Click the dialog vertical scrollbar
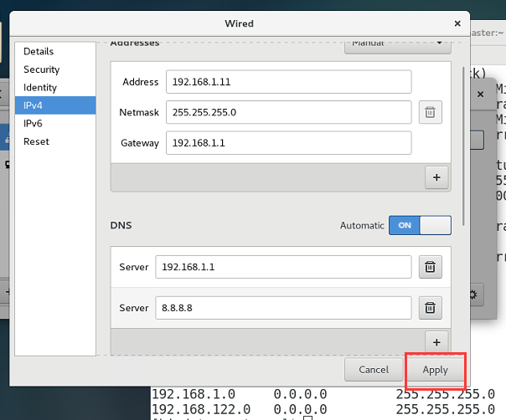Viewport: 506px width, 420px height. pos(463,146)
